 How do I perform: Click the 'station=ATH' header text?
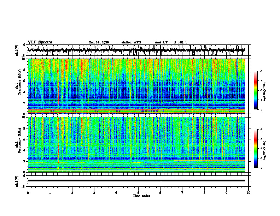click(131, 42)
